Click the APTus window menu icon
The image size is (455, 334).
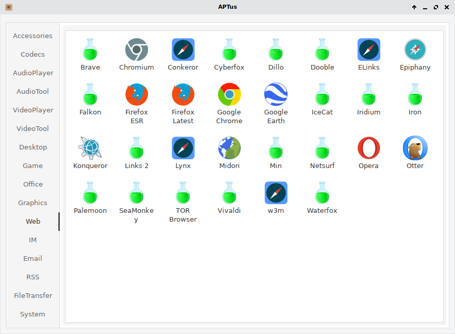click(x=9, y=7)
